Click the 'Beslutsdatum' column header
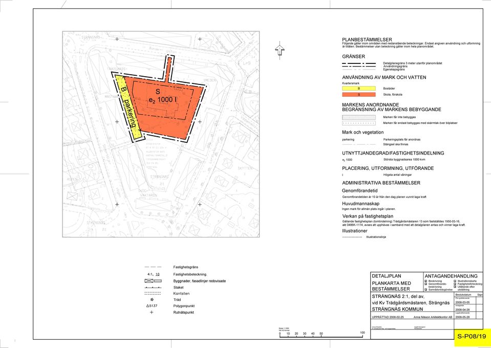This screenshot has height=348, width=491. click(463, 295)
